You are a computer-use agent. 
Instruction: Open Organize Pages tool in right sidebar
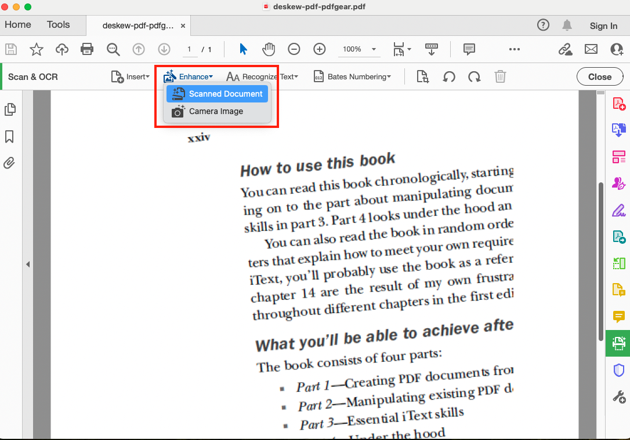click(619, 157)
